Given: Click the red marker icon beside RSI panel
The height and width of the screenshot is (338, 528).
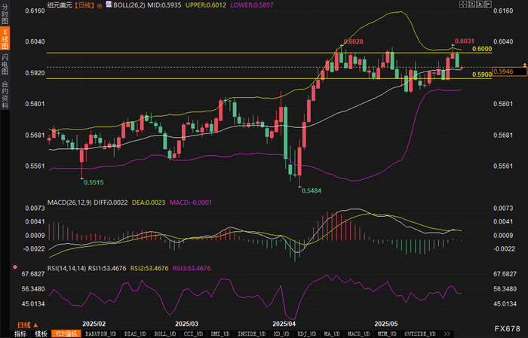Looking at the screenshot, I should (14, 266).
